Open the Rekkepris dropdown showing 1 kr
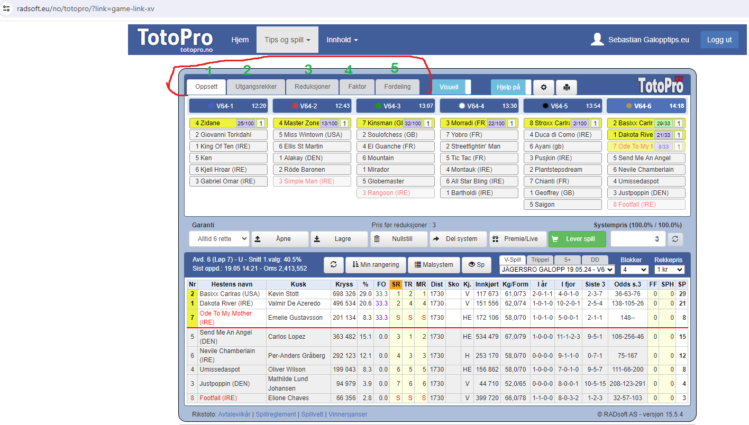Screen dimensions: 749x425 (669, 270)
